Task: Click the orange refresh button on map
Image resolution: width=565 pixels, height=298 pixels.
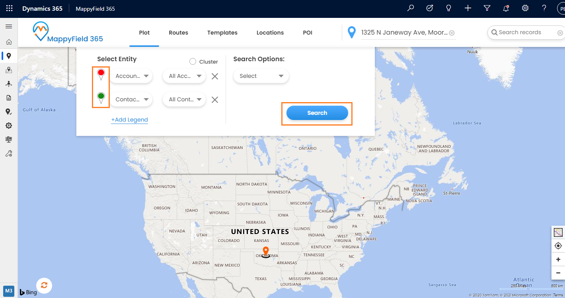Action: click(x=44, y=285)
